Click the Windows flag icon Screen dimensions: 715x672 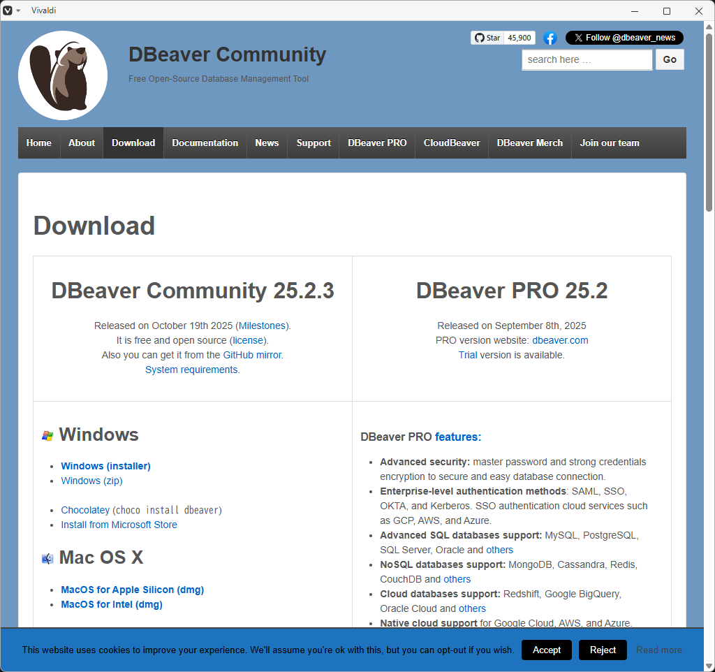pos(47,436)
